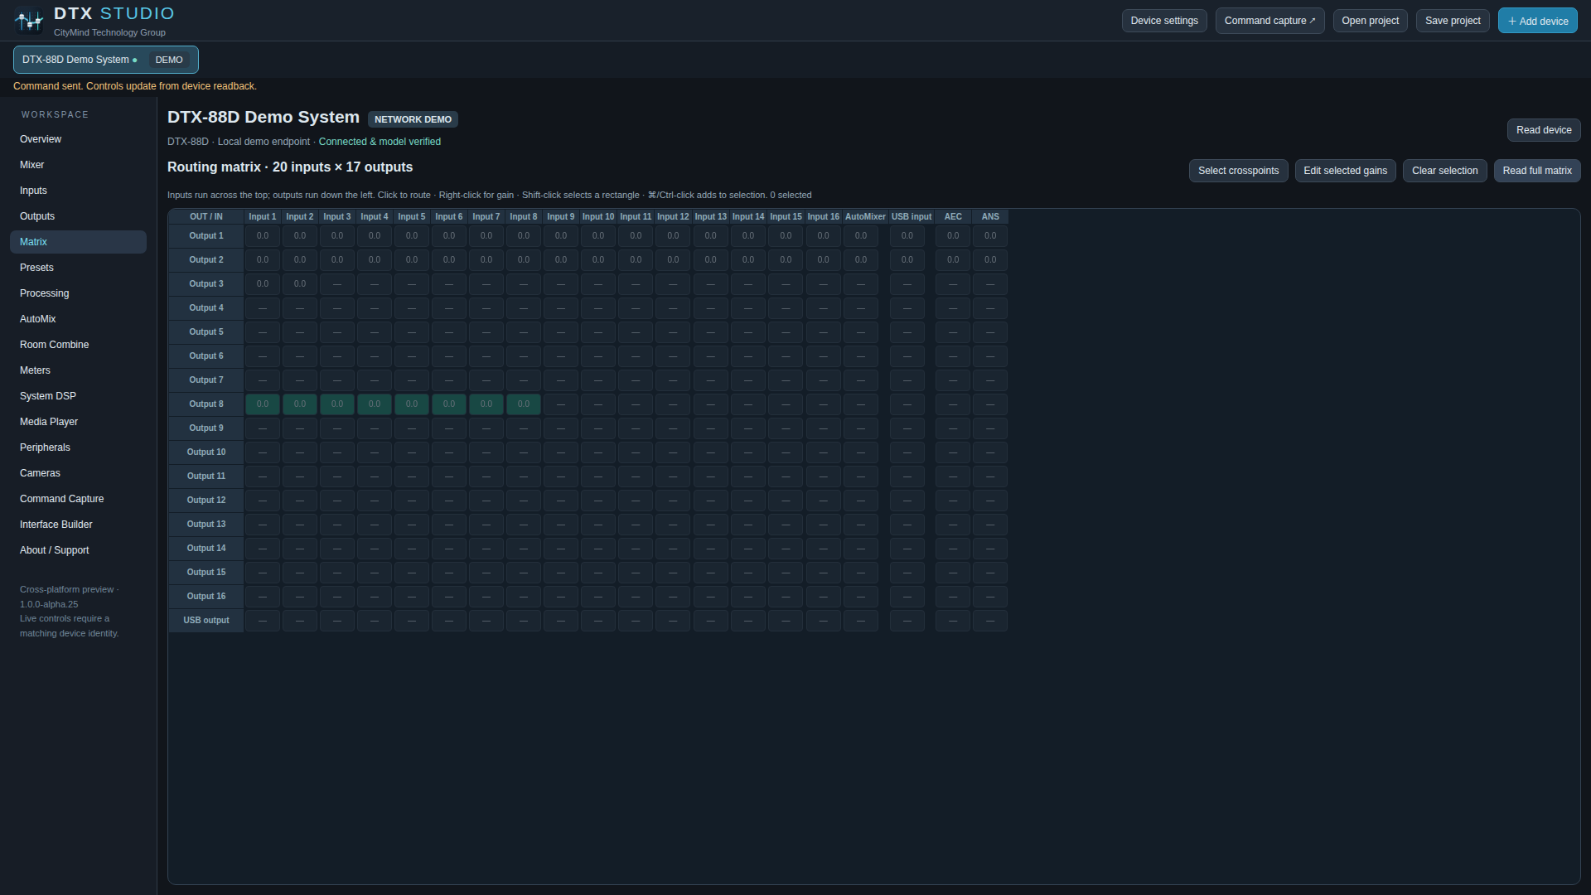Open the Meters page

click(x=78, y=370)
